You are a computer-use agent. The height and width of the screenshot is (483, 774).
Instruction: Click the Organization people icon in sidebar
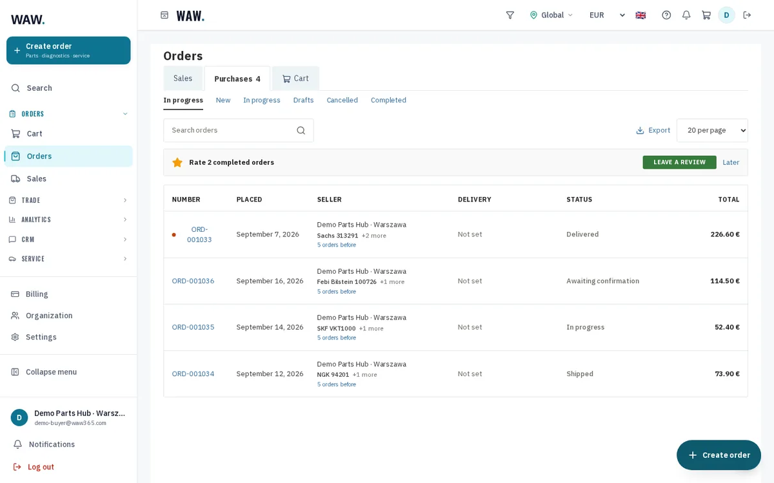[x=15, y=316]
